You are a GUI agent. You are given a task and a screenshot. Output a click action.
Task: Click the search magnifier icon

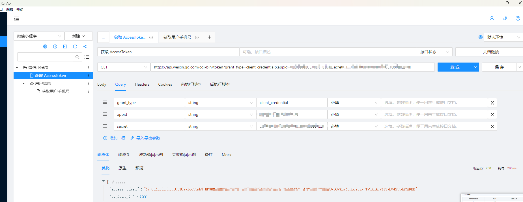click(78, 57)
